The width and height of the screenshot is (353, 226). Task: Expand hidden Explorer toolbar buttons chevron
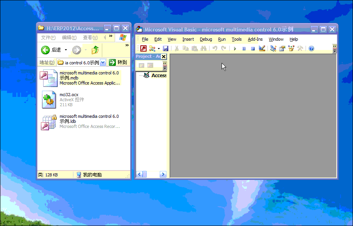pos(127,45)
